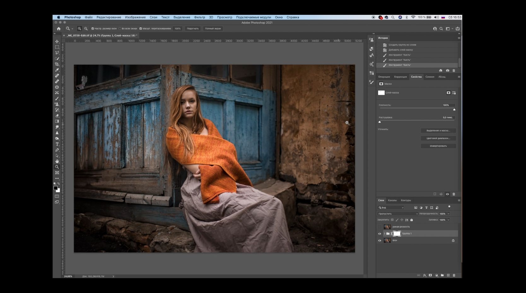Delete the current history state

[x=454, y=70]
